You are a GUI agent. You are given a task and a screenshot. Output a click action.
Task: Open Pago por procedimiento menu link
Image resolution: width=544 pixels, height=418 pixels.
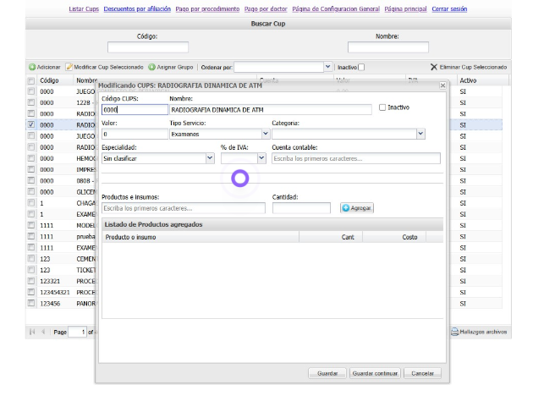[x=207, y=8]
